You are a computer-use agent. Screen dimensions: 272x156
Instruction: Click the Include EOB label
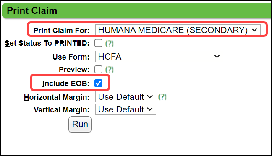66,83
